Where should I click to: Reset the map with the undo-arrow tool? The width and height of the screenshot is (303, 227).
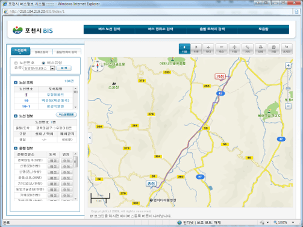(287, 49)
